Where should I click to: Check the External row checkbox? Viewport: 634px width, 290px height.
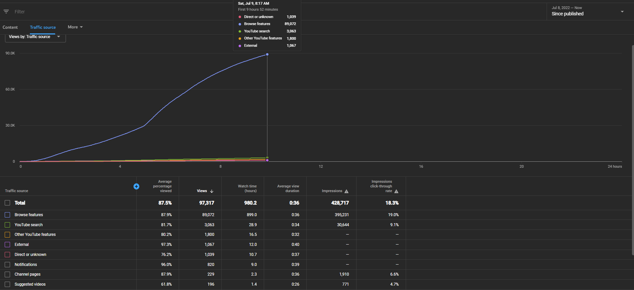point(7,245)
